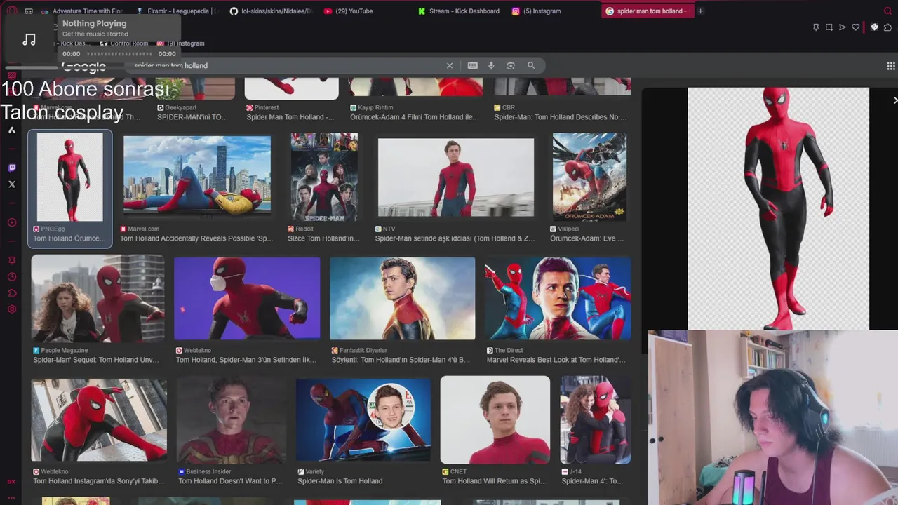Open 'Spider-Man Is Tom Holland' Variety link
This screenshot has height=505, width=898.
tap(340, 481)
